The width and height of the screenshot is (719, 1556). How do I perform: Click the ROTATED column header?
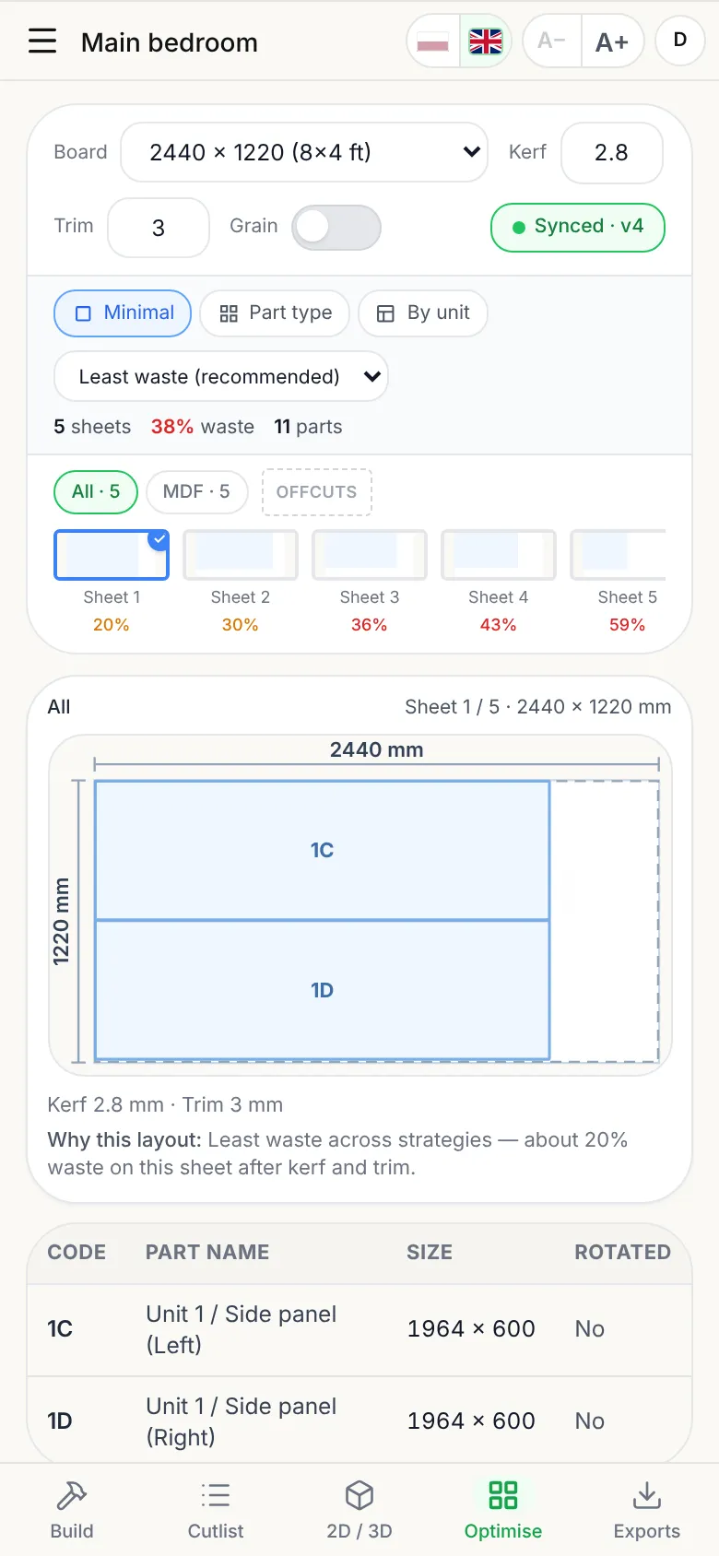point(623,1252)
